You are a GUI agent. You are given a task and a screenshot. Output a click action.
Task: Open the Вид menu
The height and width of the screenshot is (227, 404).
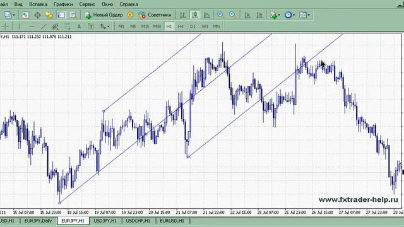[18, 4]
